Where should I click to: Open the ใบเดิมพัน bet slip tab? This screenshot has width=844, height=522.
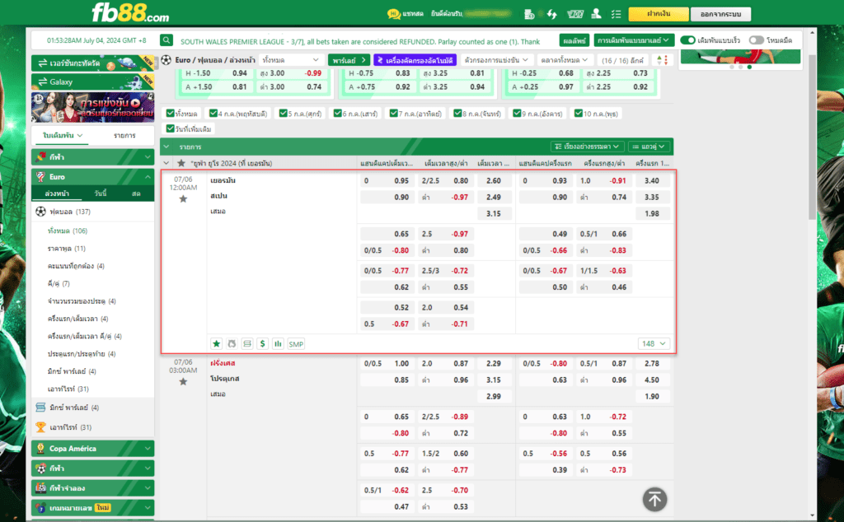click(63, 136)
